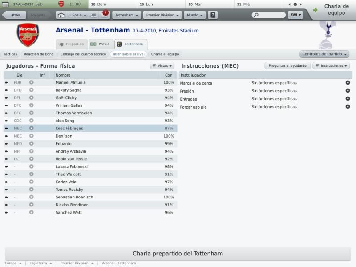Click the small Arsenal badge in the date bar
The image size is (356, 267).
(61, 4)
